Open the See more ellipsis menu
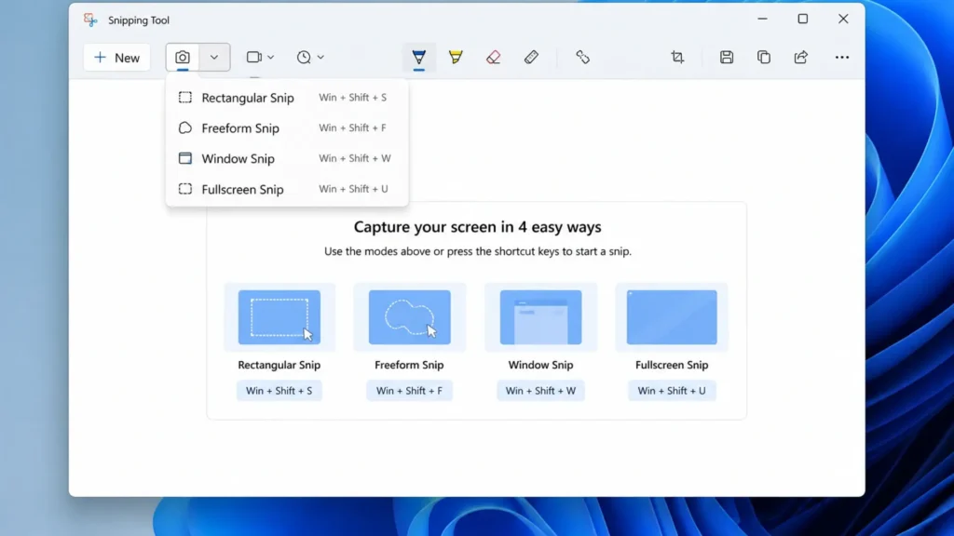The height and width of the screenshot is (536, 954). [x=841, y=57]
